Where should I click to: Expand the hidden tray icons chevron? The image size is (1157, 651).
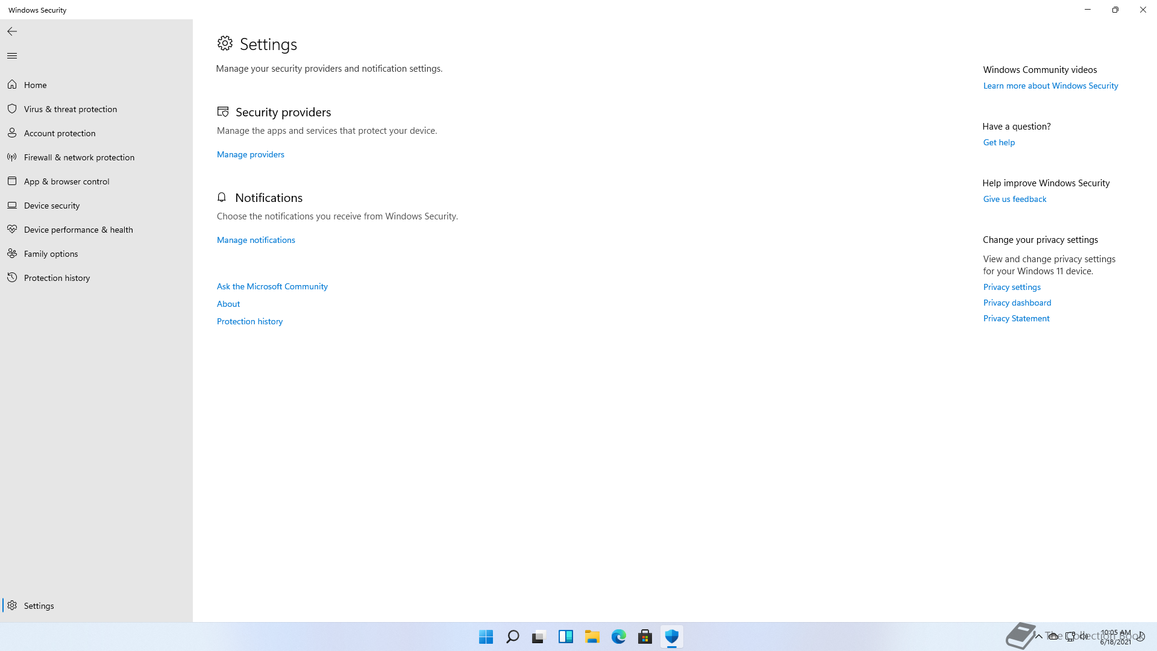(x=1038, y=637)
